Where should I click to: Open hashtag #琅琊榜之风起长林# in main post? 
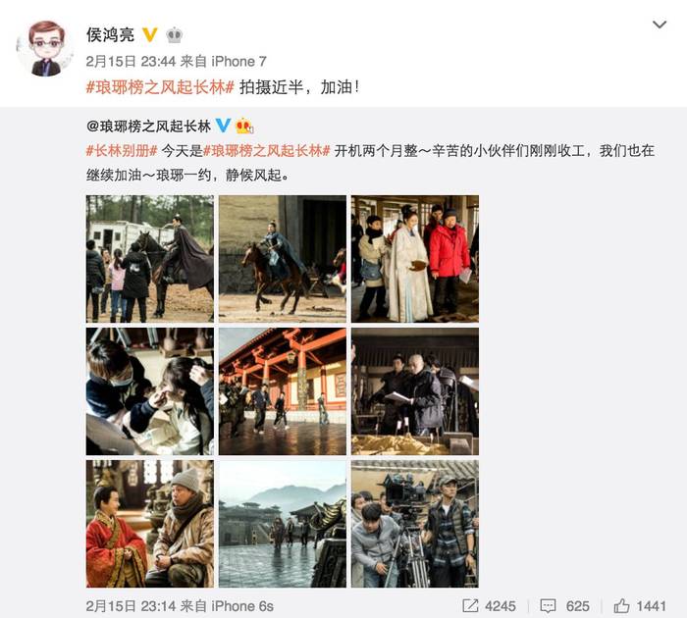point(160,87)
